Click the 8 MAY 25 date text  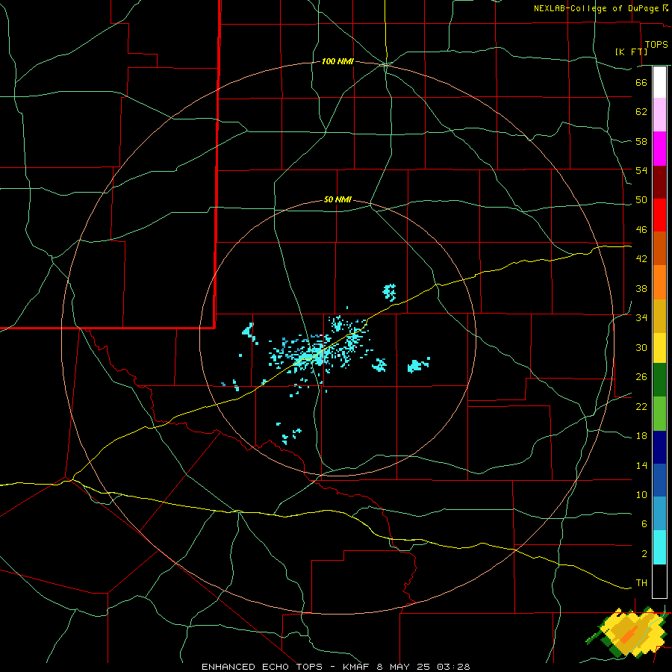[x=405, y=667]
